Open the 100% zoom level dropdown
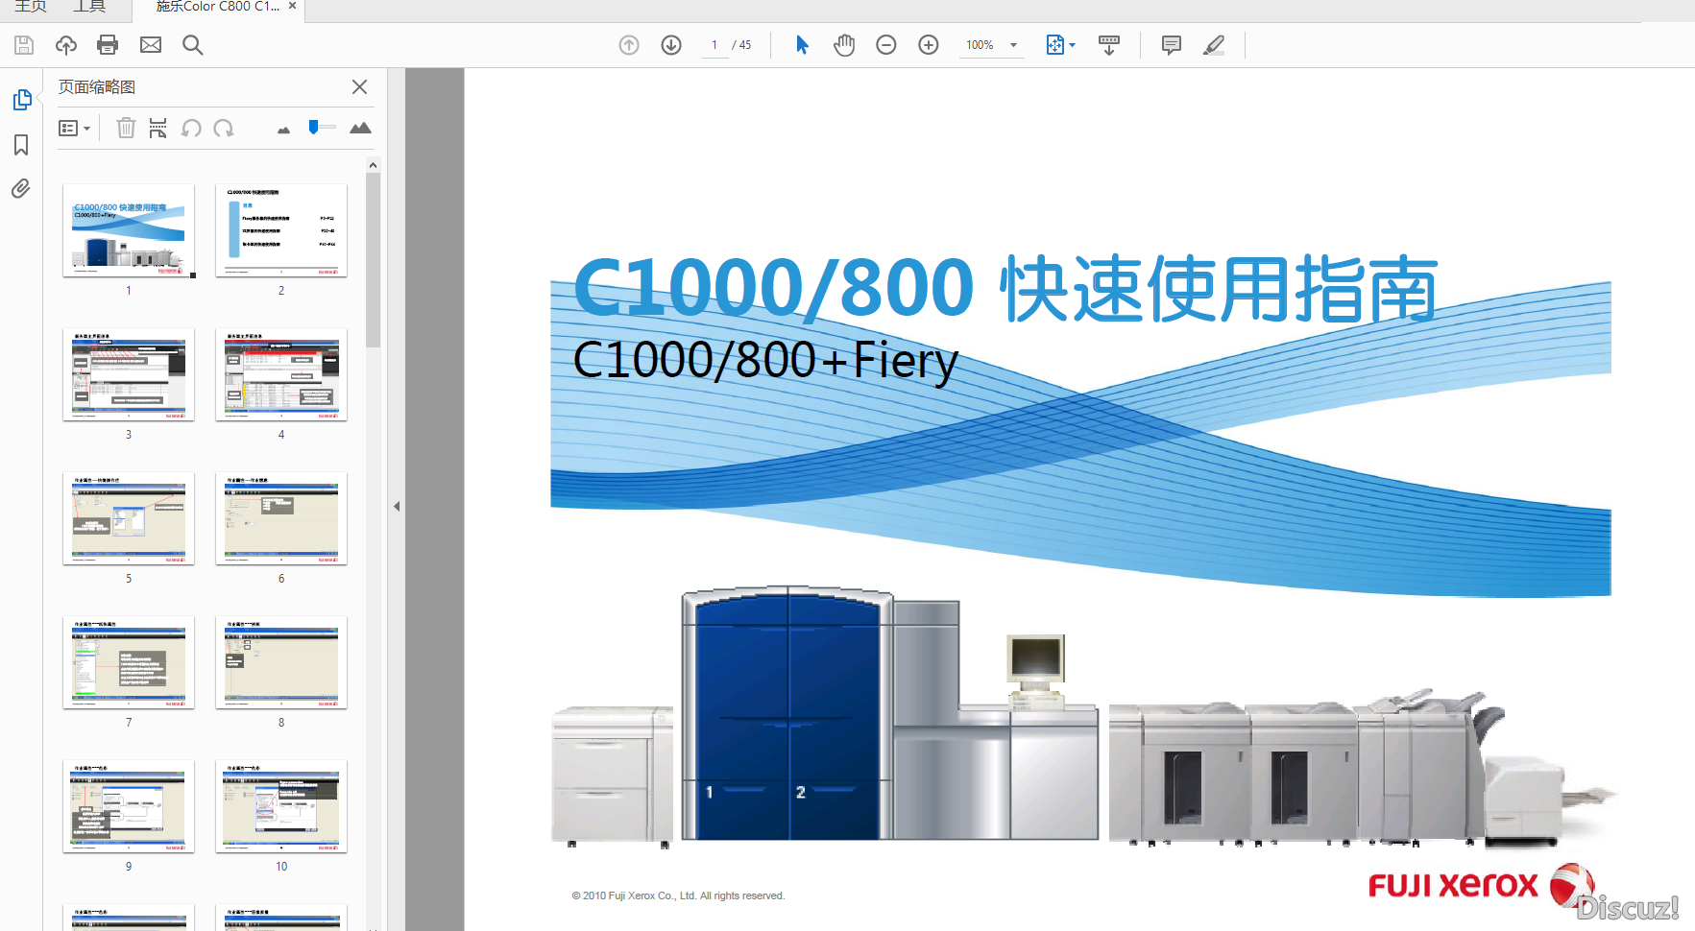This screenshot has width=1695, height=931. point(1013,45)
